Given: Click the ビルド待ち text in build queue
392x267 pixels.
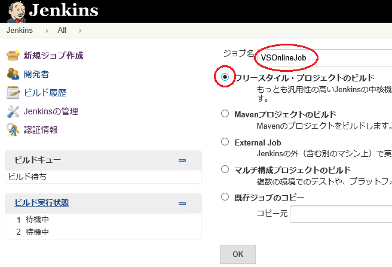Looking at the screenshot, I should [27, 177].
